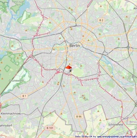Image resolution: width=137 pixels, height=138 pixels.
Task: Select motorway junction marker 20
Action: (x=70, y=75)
